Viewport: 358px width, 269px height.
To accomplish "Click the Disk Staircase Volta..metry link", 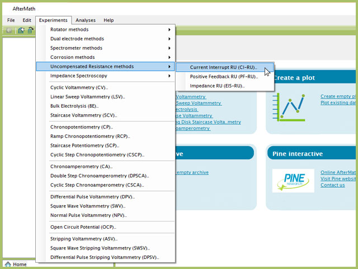I will click(x=208, y=122).
